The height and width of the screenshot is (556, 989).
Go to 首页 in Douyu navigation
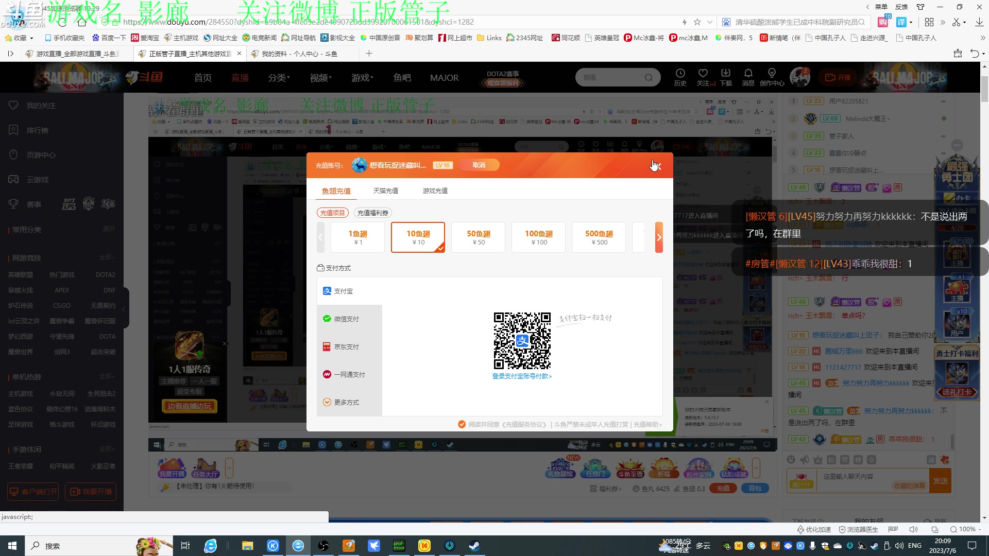pyautogui.click(x=202, y=78)
